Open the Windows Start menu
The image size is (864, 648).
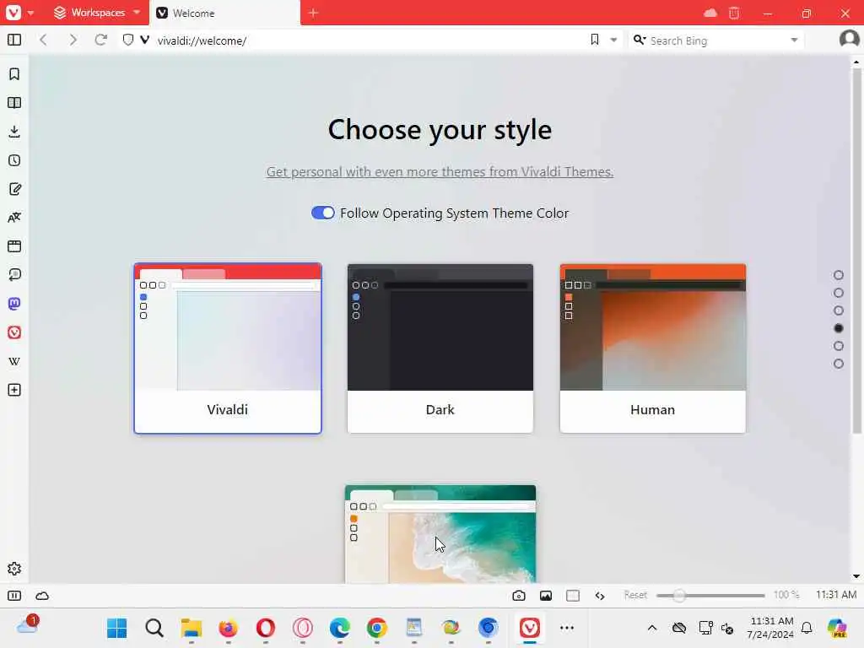coord(116,628)
